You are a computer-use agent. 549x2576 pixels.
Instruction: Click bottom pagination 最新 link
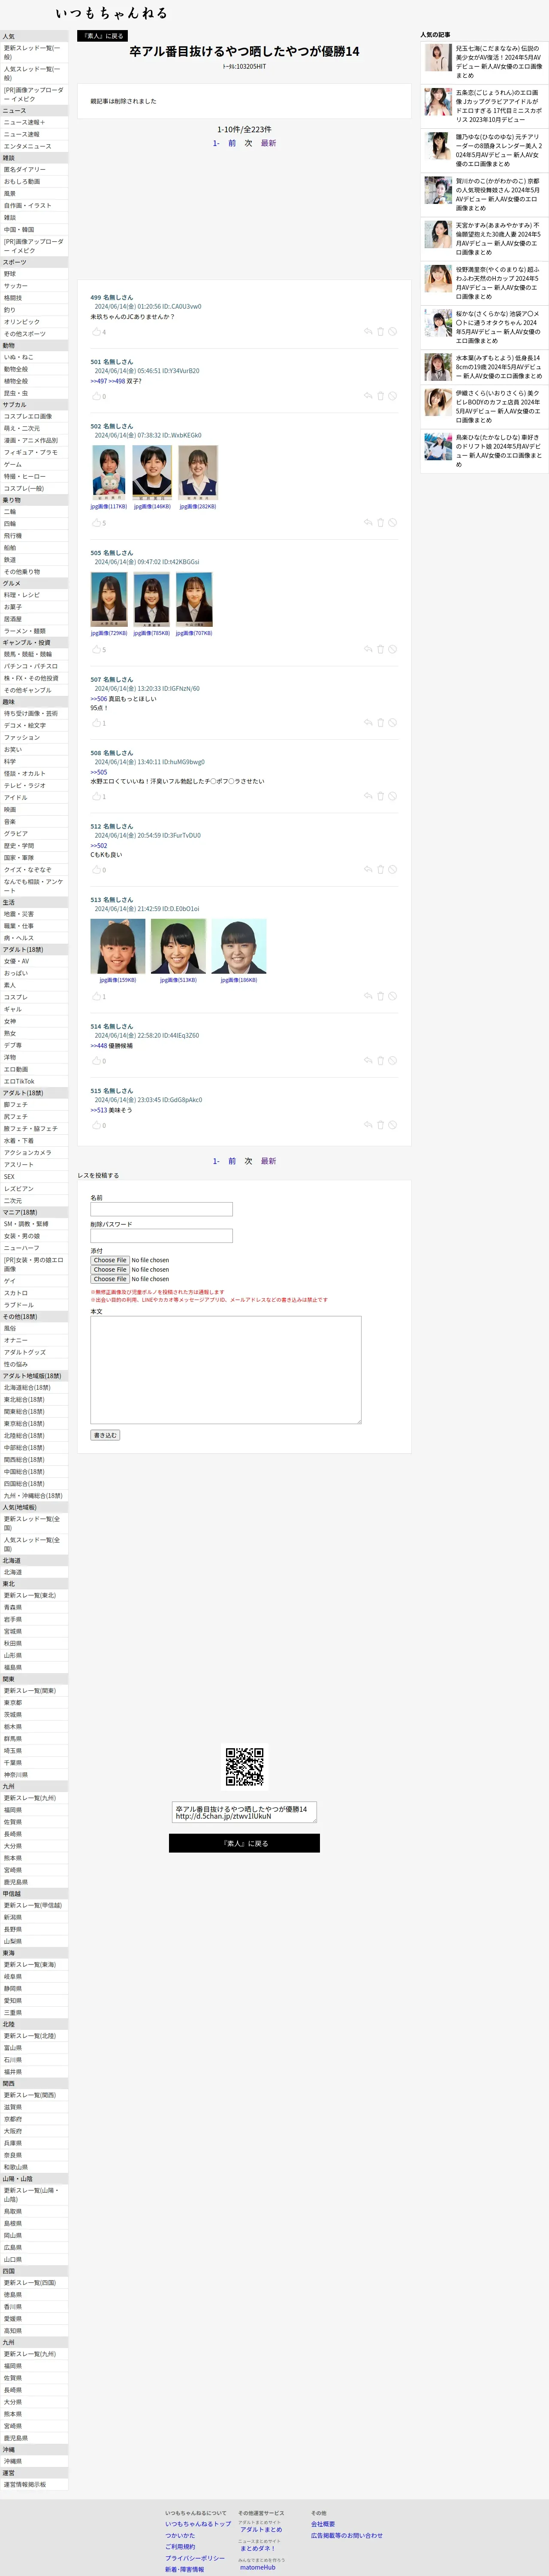[x=268, y=1161]
